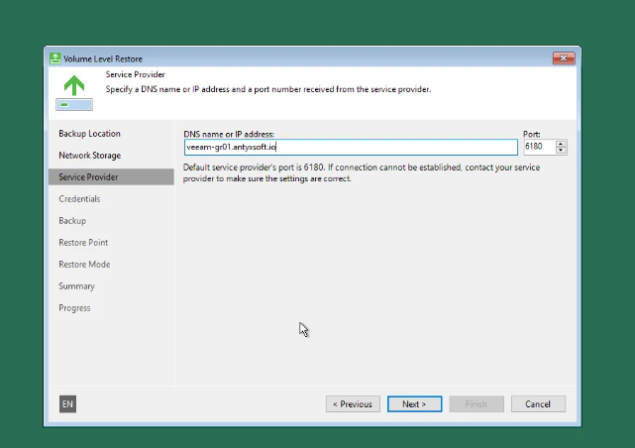This screenshot has height=448, width=635.
Task: Go to the Network Storage step
Action: (89, 156)
